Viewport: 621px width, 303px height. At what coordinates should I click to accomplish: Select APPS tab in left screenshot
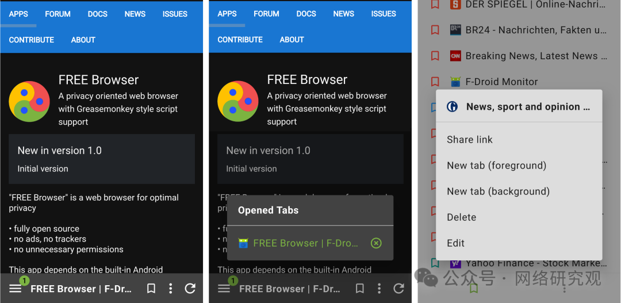tap(18, 14)
